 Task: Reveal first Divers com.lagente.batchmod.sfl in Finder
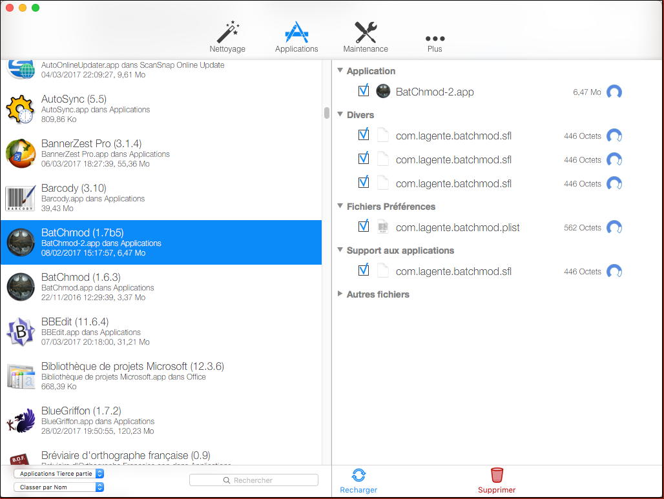(614, 136)
